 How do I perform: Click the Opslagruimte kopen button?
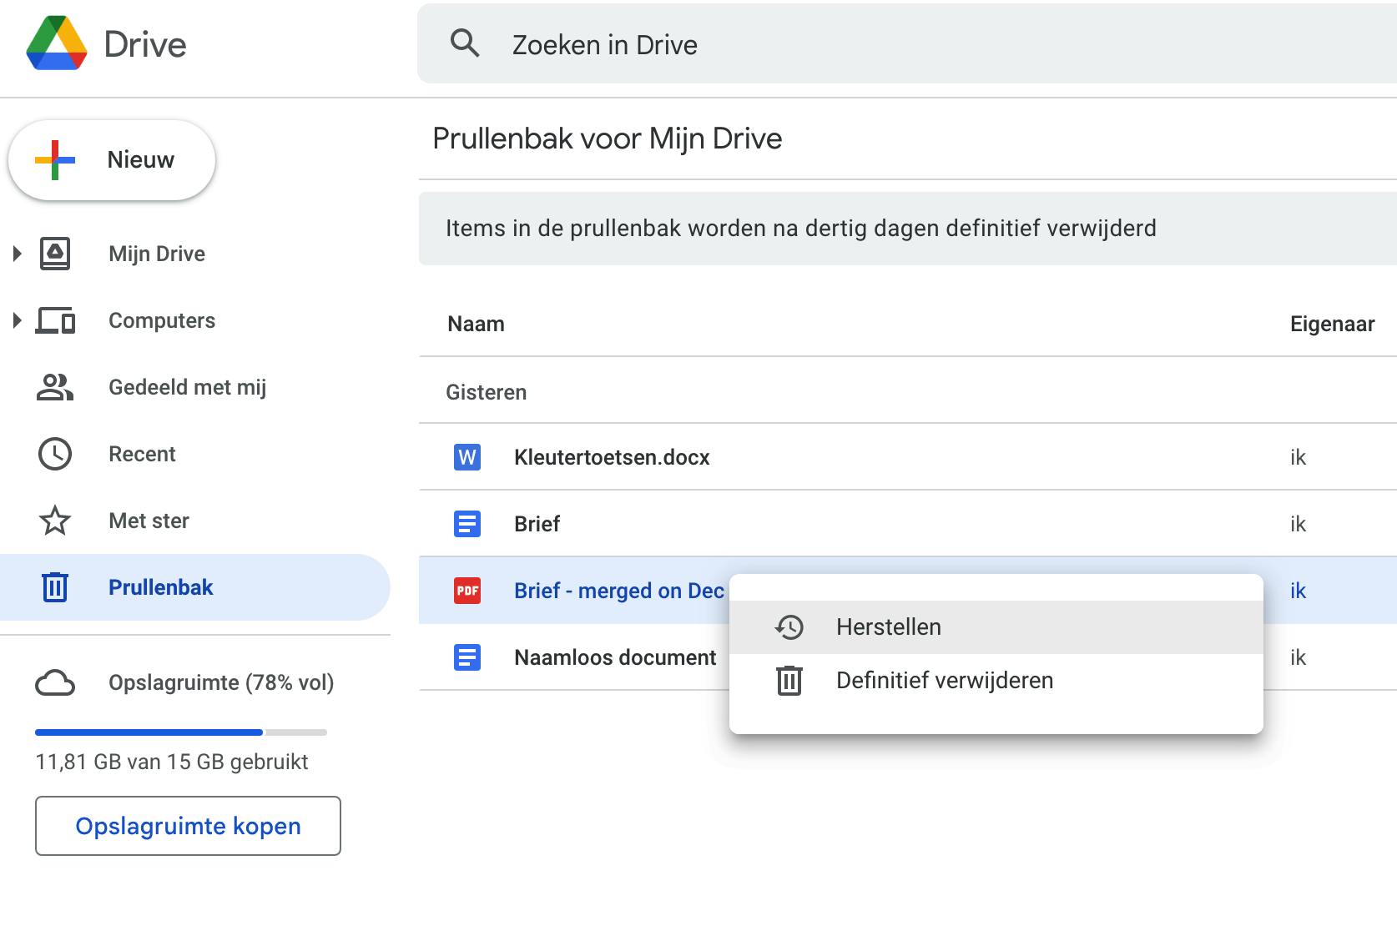188,826
